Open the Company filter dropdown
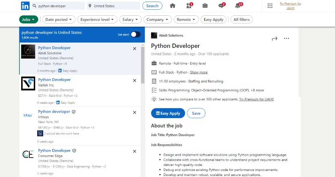Screen dimensions: 335x177 [157, 19]
